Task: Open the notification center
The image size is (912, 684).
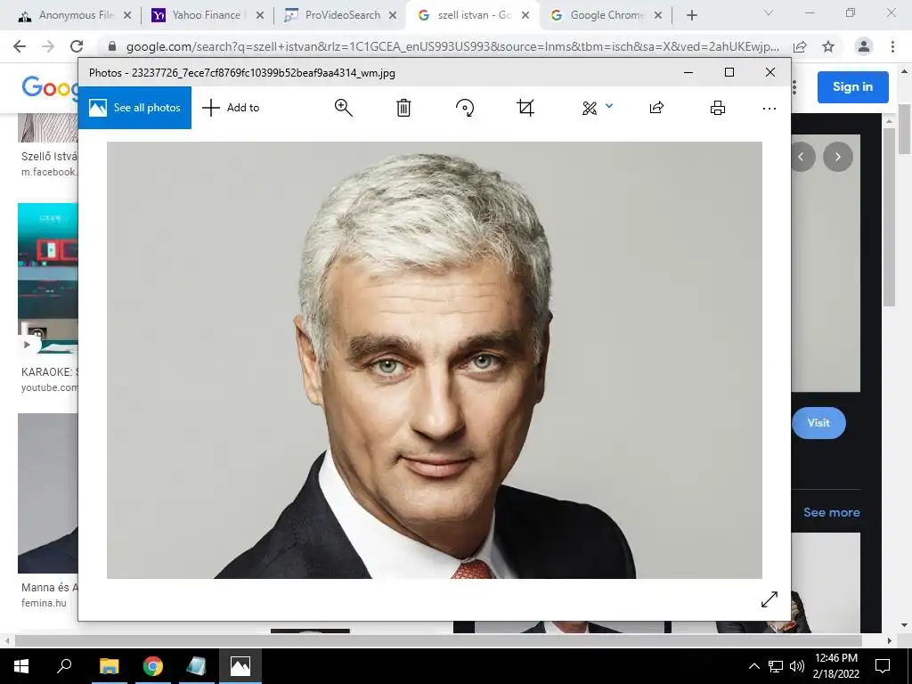Action: (883, 666)
